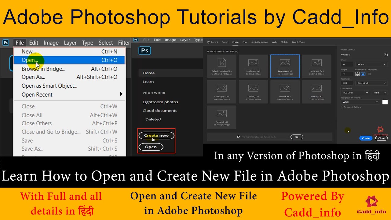Image resolution: width=391 pixels, height=220 pixels.
Task: Click the small Ps icon in the home screen title bar
Action: click(x=136, y=40)
